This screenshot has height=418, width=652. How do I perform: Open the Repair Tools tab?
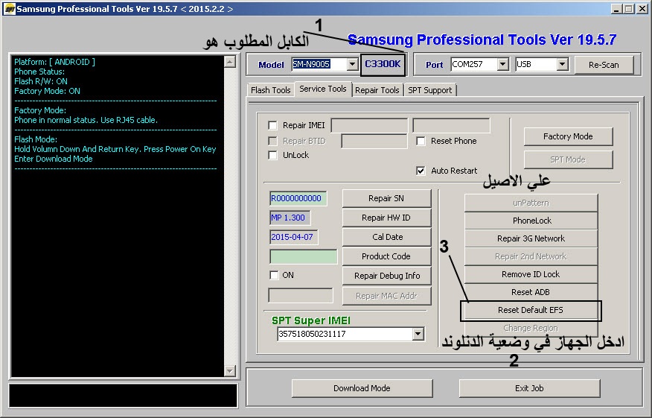(x=377, y=90)
